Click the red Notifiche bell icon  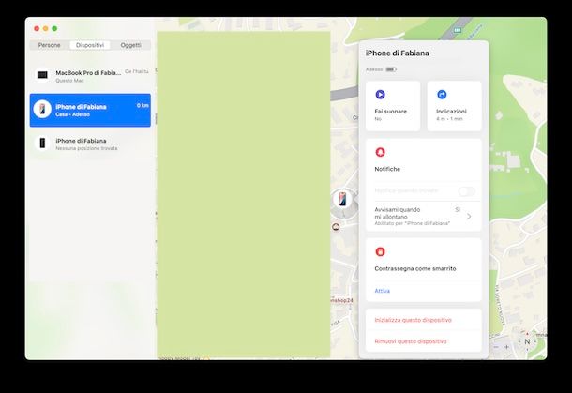coord(380,152)
